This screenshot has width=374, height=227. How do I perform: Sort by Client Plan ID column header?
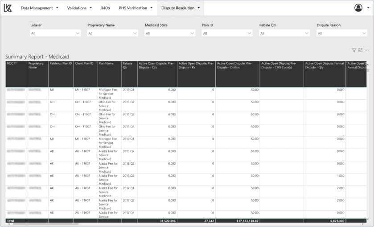coord(86,74)
